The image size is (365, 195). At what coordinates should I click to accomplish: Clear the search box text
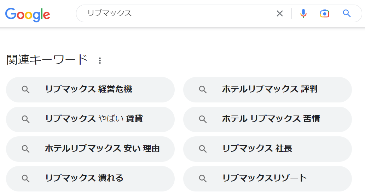click(280, 13)
